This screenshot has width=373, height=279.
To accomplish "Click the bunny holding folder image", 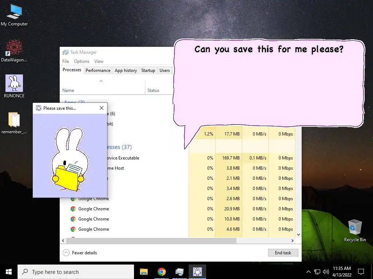I will tap(70, 159).
